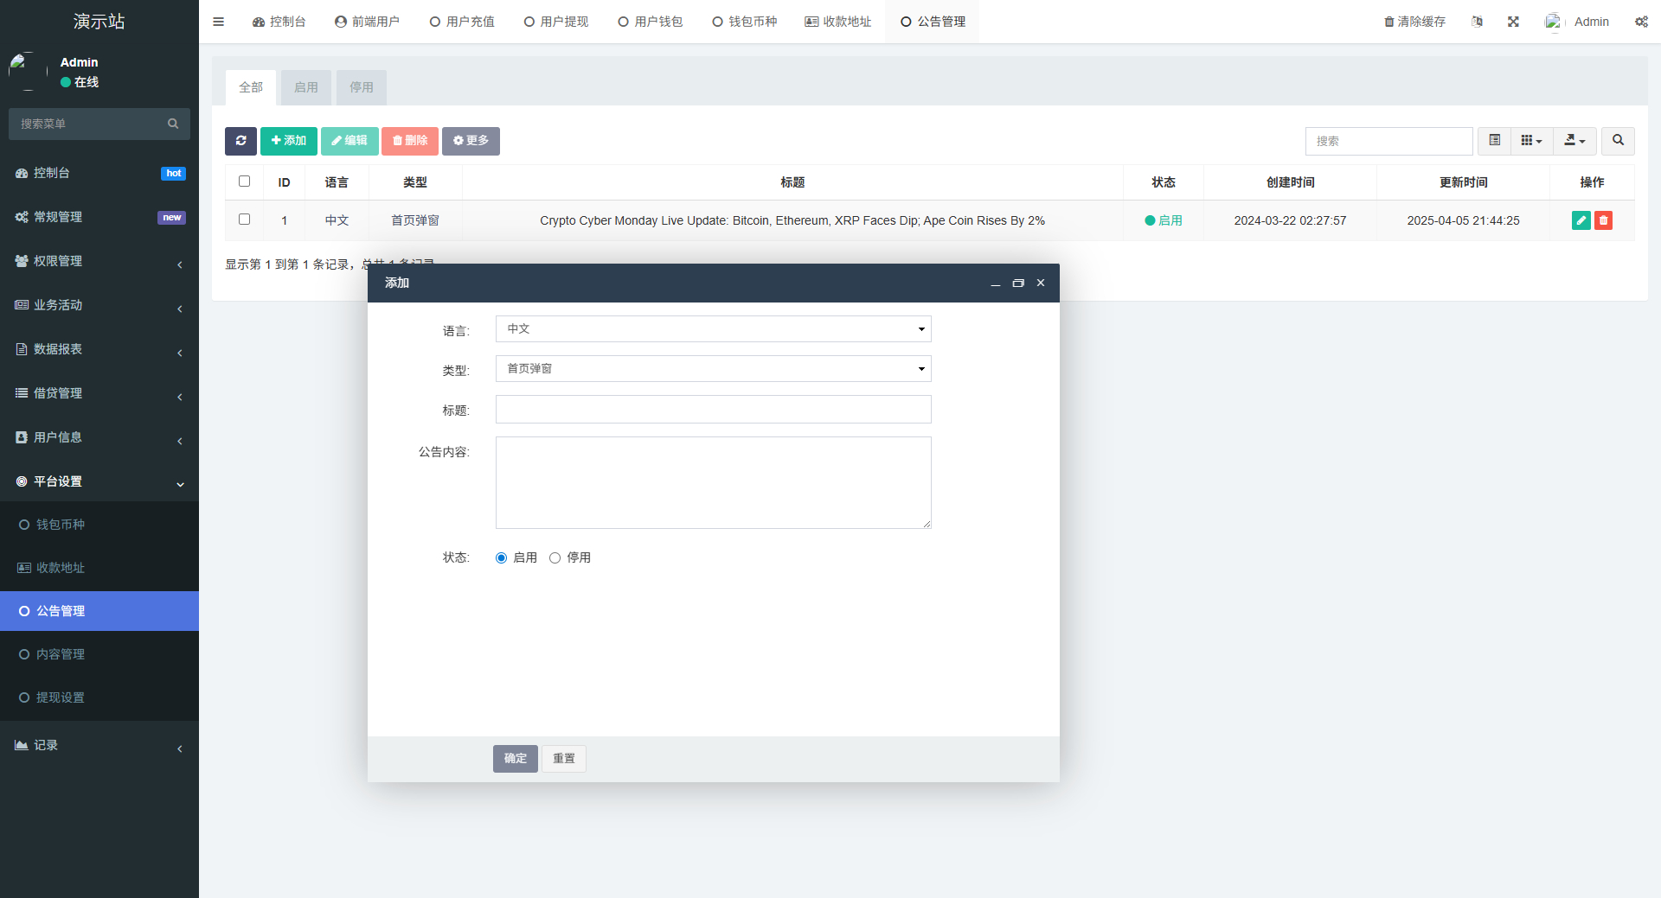
Task: Click the 标题 title input field
Action: pos(713,409)
